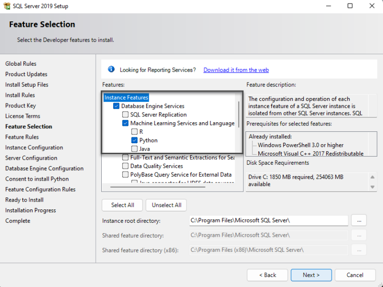This screenshot has height=287, width=383.
Task: Check Data Quality Services checkbox
Action: pyautogui.click(x=126, y=166)
